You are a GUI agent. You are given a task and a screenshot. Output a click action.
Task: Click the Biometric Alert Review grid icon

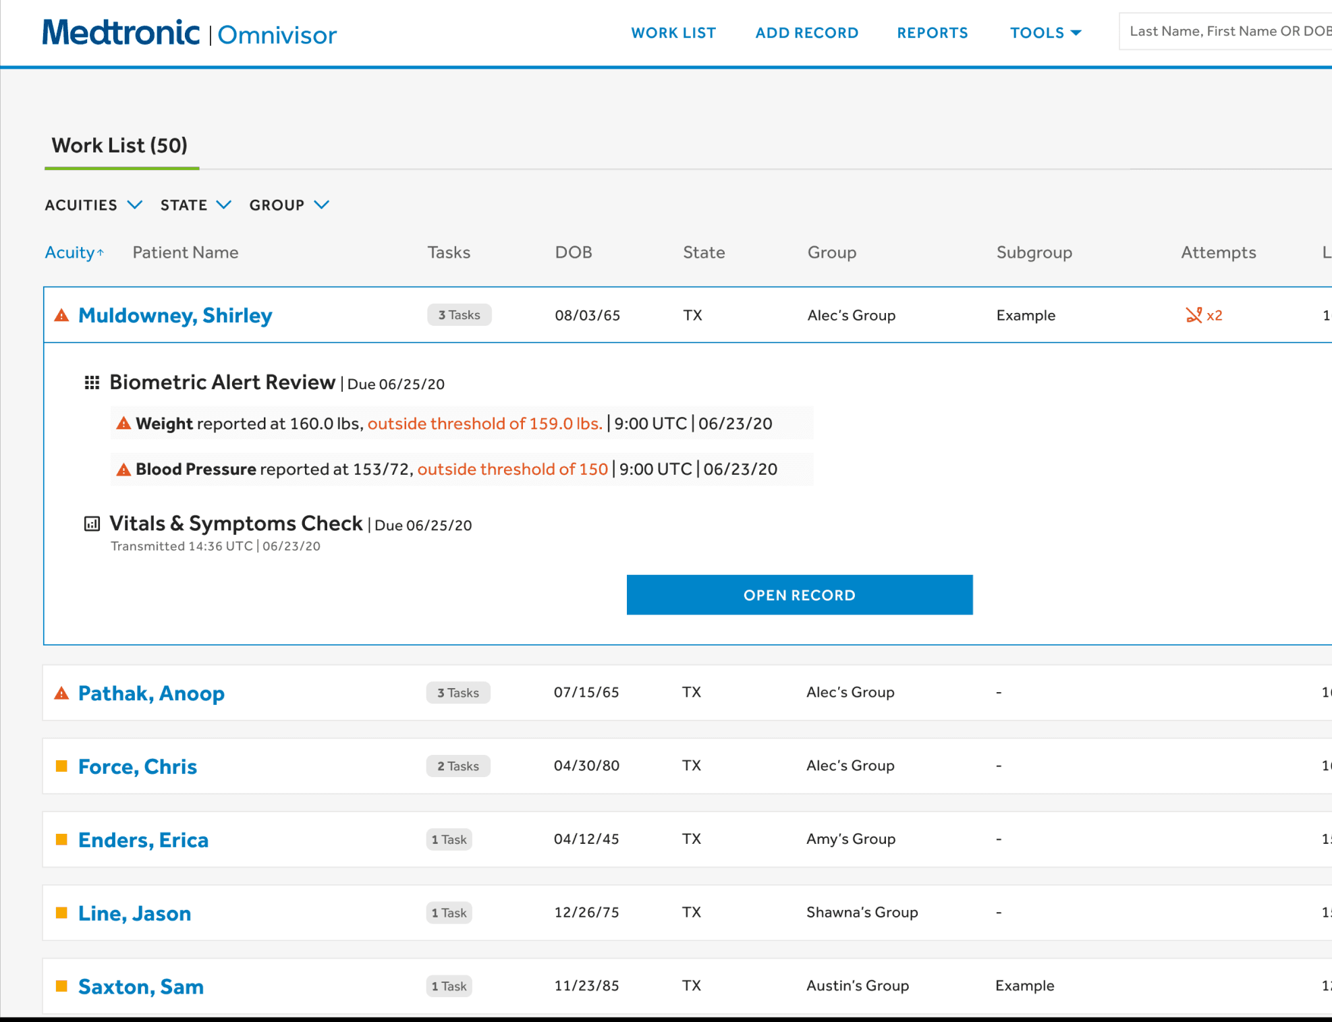pos(92,382)
